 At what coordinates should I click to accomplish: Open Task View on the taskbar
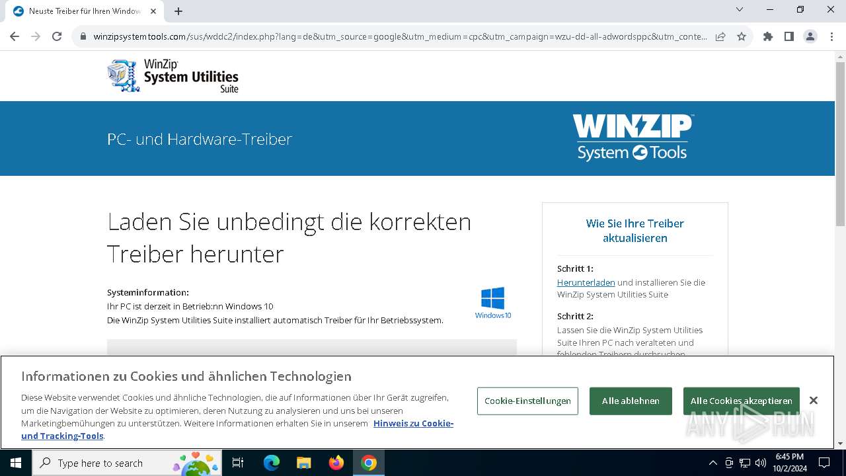tap(238, 463)
